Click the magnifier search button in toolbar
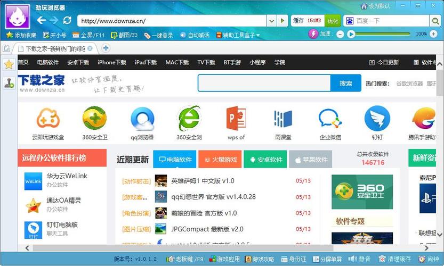The height and width of the screenshot is (266, 444). pos(435,21)
